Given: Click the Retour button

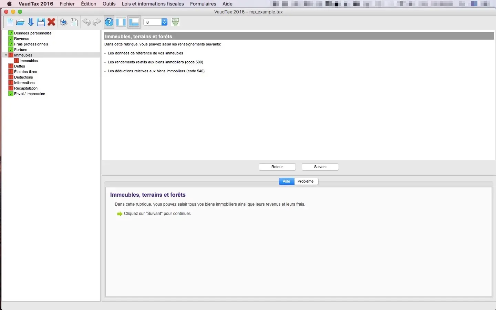Looking at the screenshot, I should [277, 167].
